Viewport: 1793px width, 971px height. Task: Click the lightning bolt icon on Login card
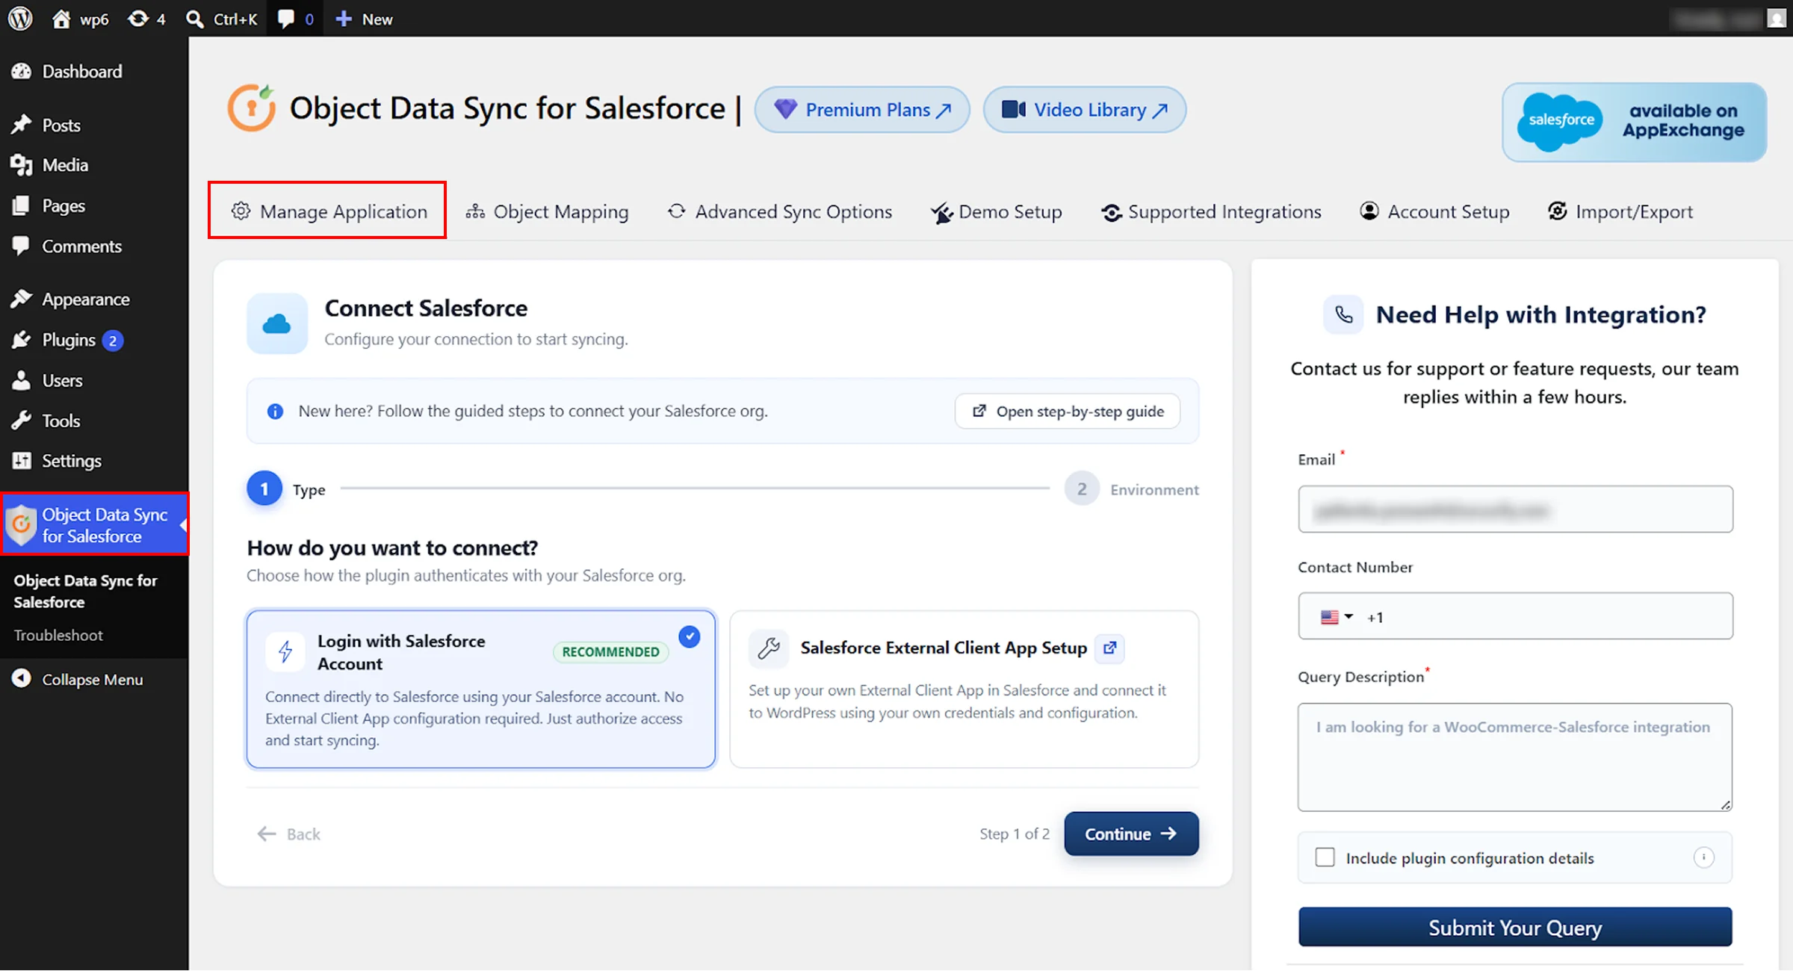click(x=285, y=652)
